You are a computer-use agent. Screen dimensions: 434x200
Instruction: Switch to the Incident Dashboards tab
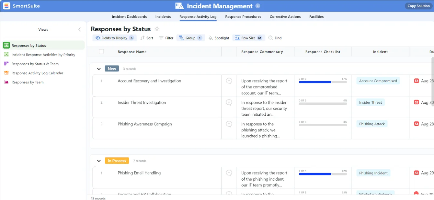pyautogui.click(x=129, y=16)
